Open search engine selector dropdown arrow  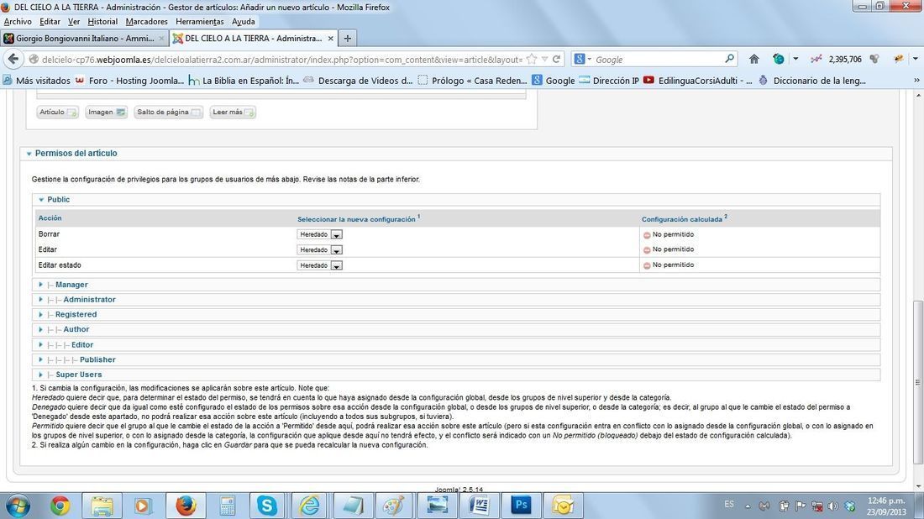[590, 59]
